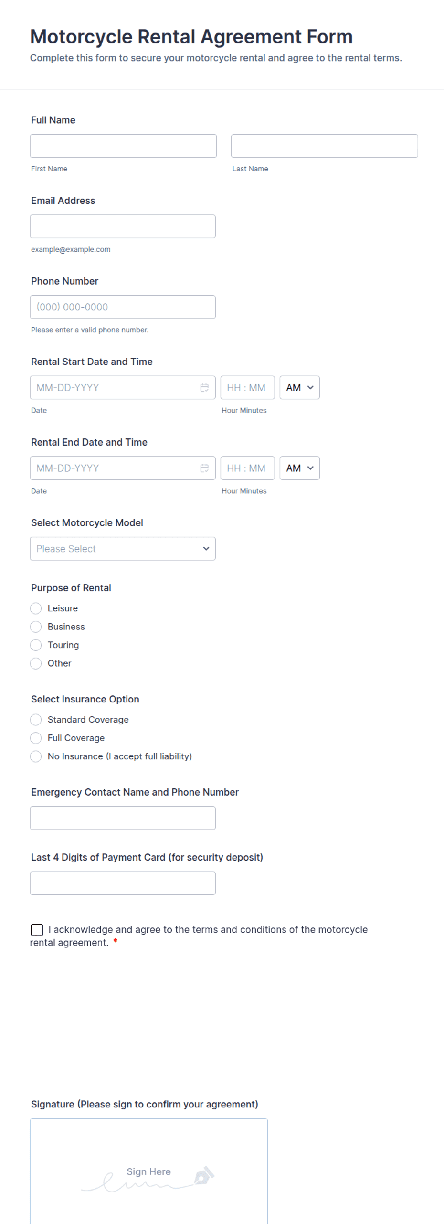Image resolution: width=444 pixels, height=1224 pixels.
Task: Choose Full Coverage insurance
Action: click(x=36, y=738)
